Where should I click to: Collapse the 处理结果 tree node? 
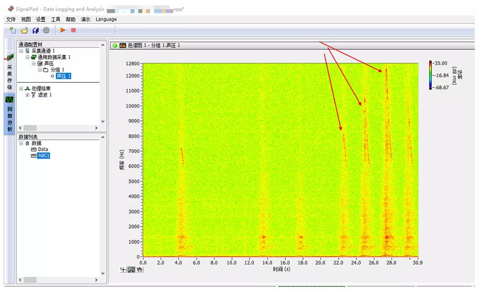point(21,88)
